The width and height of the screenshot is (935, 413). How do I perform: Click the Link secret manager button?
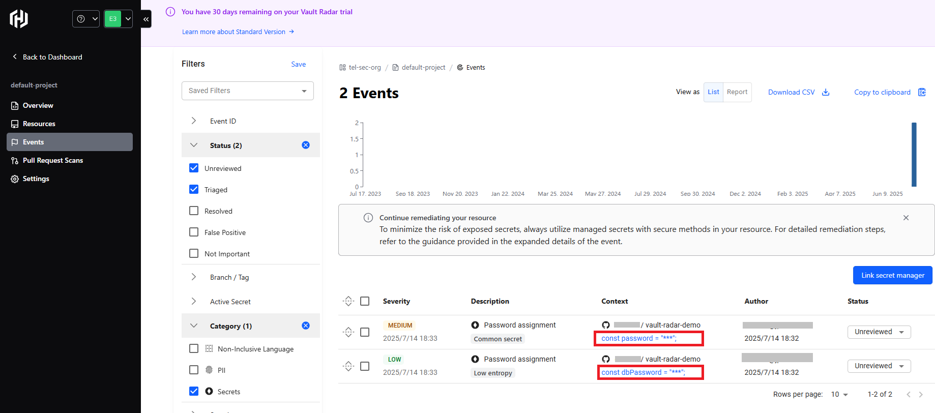(893, 275)
